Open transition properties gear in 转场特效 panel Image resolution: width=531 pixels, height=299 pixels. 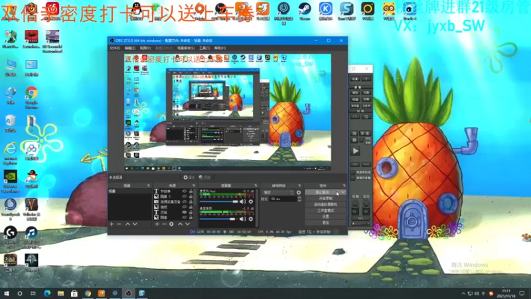click(x=299, y=193)
